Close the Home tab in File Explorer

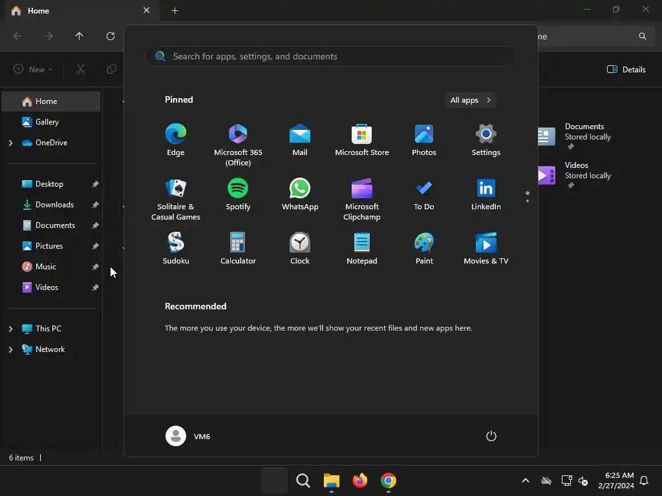tap(147, 10)
